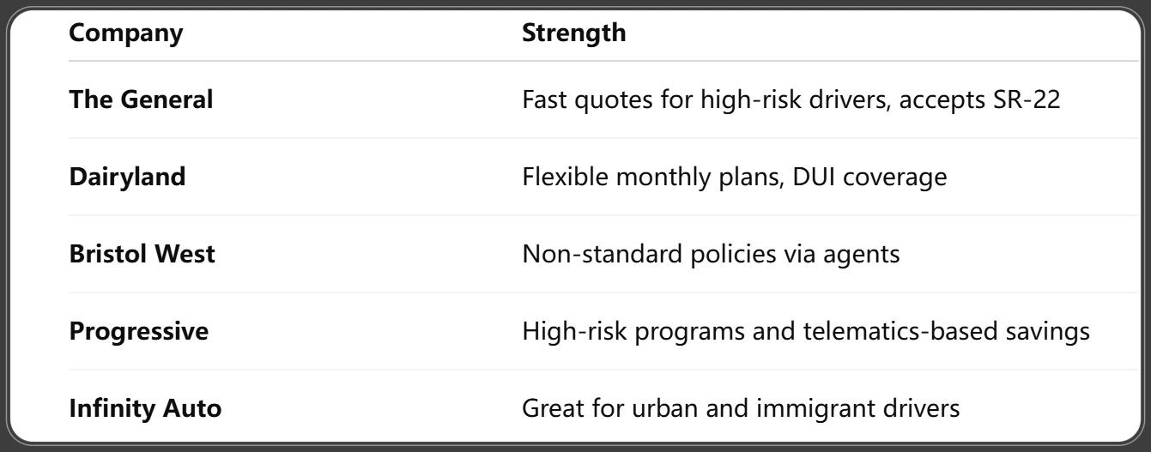The image size is (1151, 452).
Task: Click on Progressive in the company column
Action: 138,331
